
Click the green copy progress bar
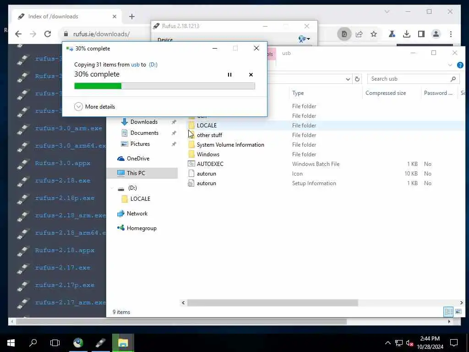pyautogui.click(x=164, y=86)
